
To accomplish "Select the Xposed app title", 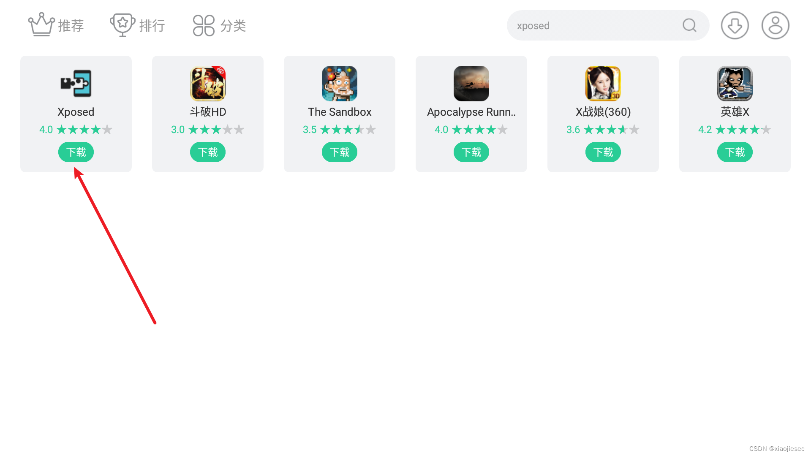I will coord(76,112).
